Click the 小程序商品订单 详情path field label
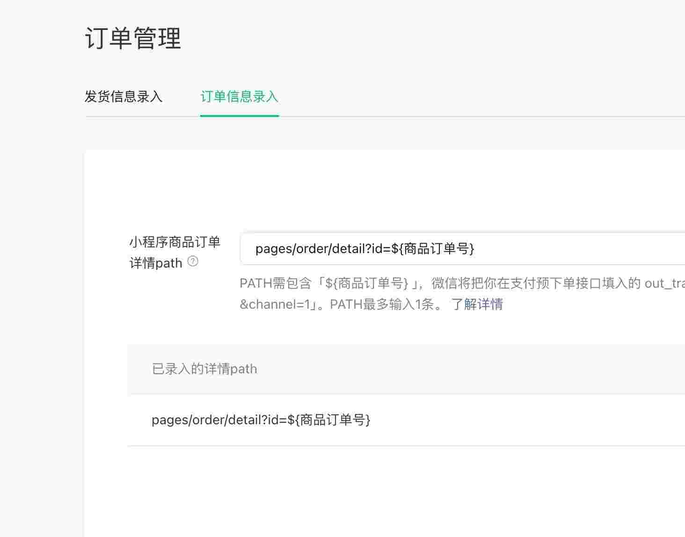Screen dimensions: 685x537 coord(175,253)
